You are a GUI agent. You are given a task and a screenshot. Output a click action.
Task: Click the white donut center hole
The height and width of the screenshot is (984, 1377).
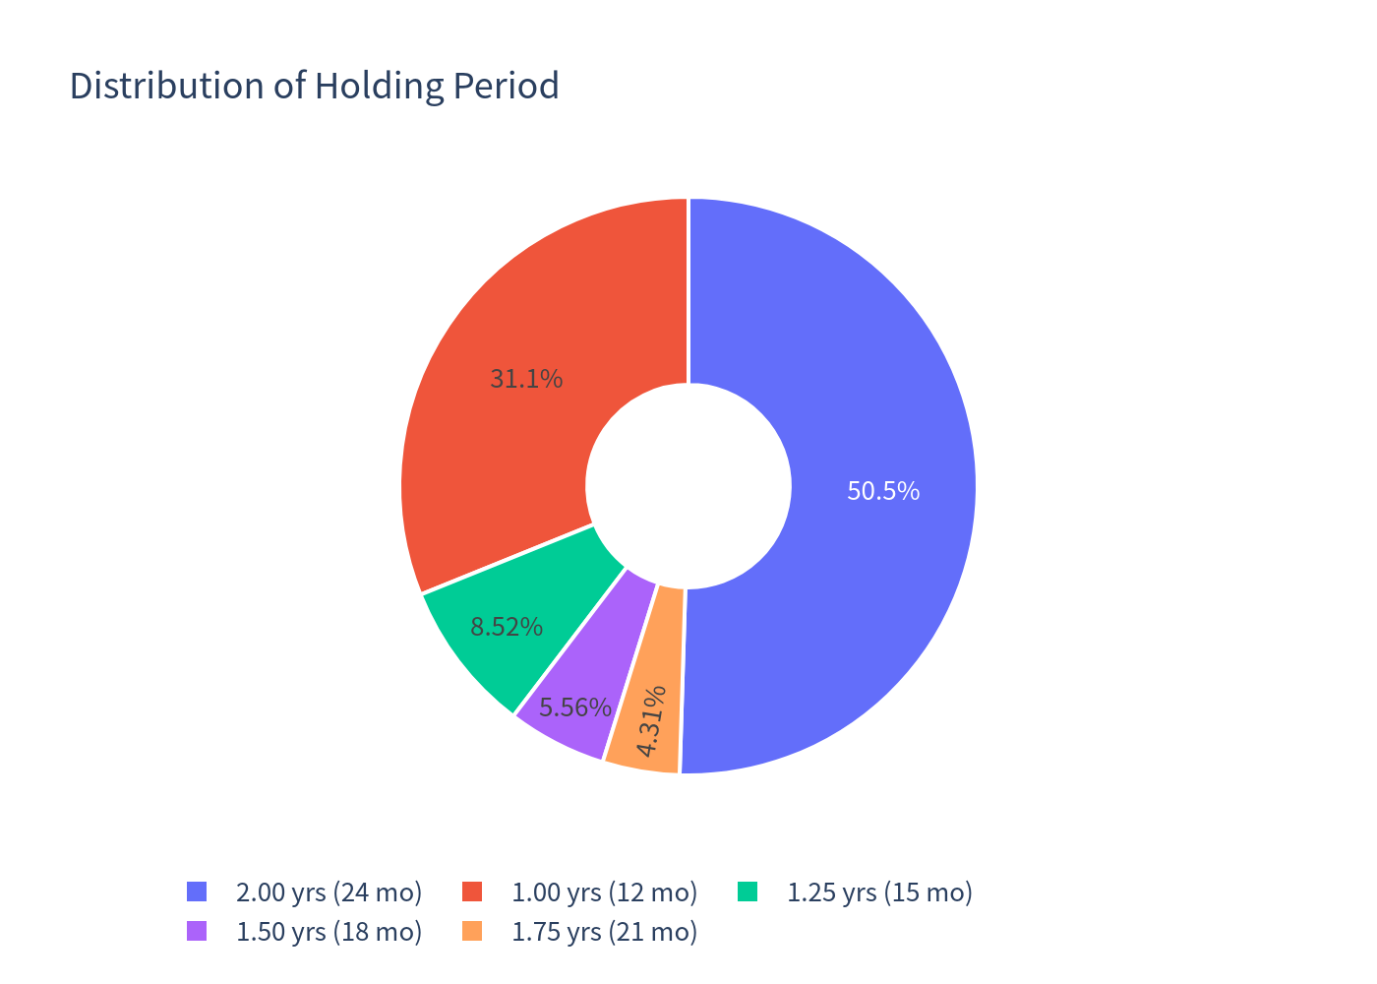pyautogui.click(x=688, y=486)
